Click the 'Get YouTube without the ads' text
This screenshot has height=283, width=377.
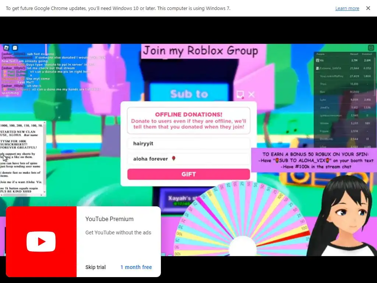pyautogui.click(x=118, y=233)
